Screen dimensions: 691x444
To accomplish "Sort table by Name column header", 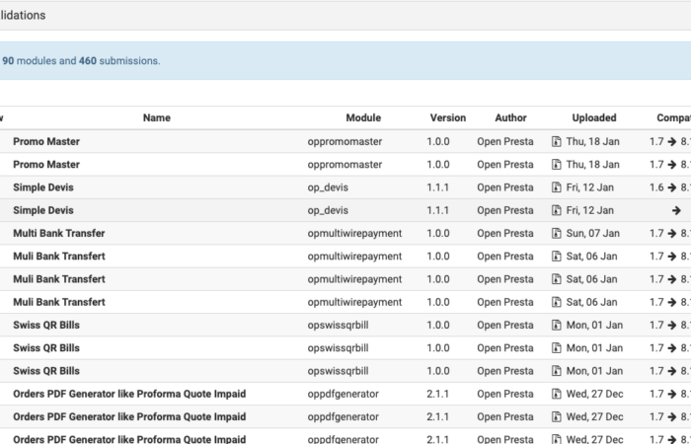I will point(156,117).
